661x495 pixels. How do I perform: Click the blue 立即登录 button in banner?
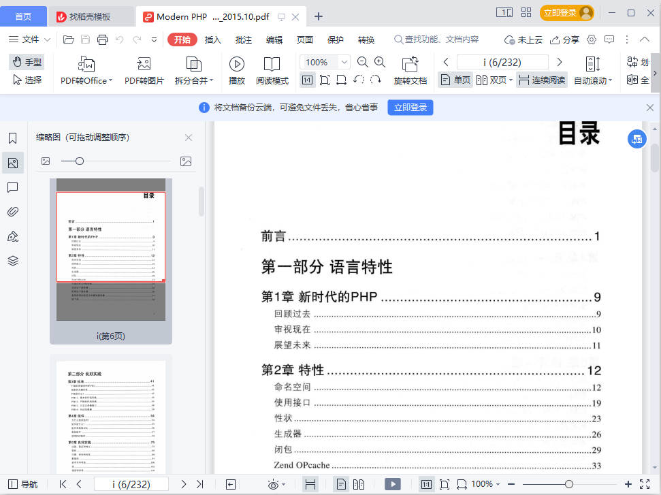click(410, 108)
